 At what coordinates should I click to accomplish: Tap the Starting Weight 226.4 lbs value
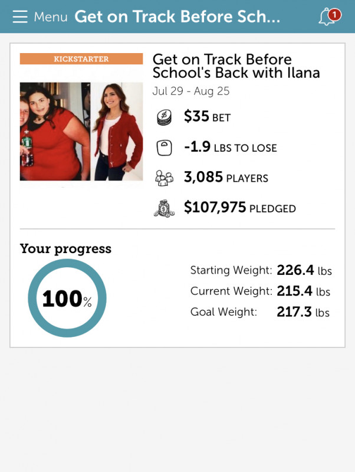coord(304,270)
